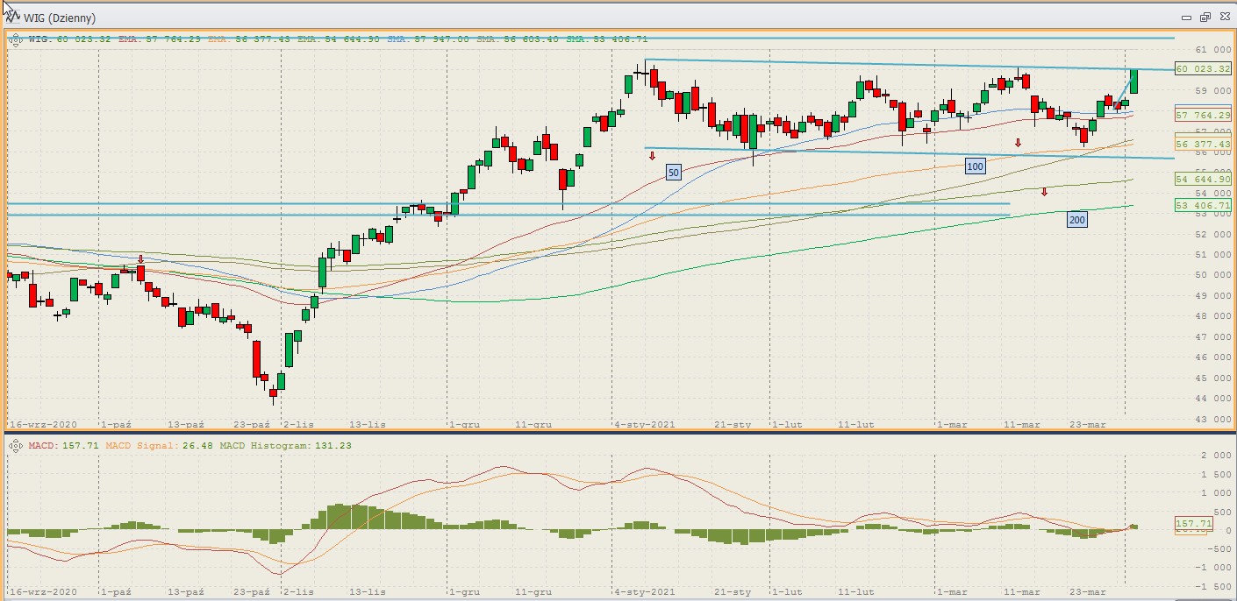Image resolution: width=1237 pixels, height=601 pixels.
Task: Click the price pane move handle icon
Action: coord(15,39)
